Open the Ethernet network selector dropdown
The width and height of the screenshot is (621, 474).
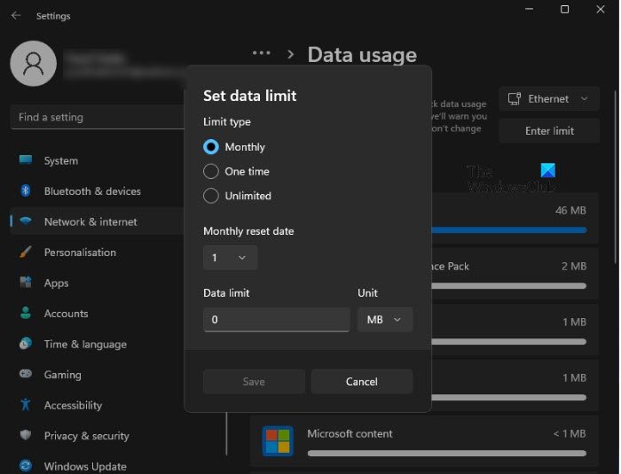point(548,99)
